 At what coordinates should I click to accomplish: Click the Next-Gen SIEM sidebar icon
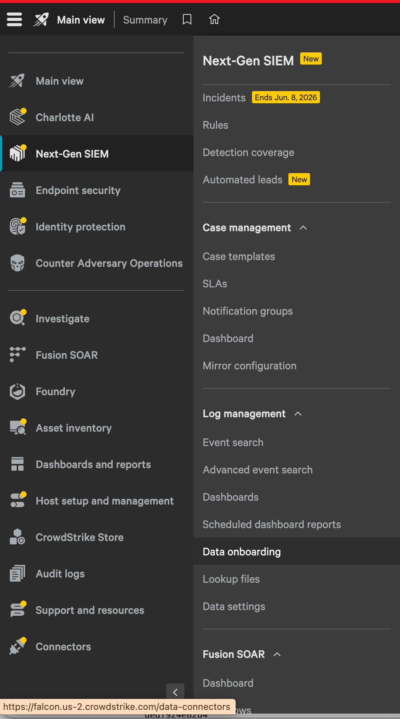tap(17, 153)
